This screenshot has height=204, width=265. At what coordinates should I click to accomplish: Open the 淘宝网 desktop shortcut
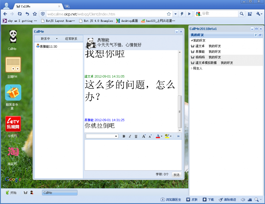click(x=13, y=151)
